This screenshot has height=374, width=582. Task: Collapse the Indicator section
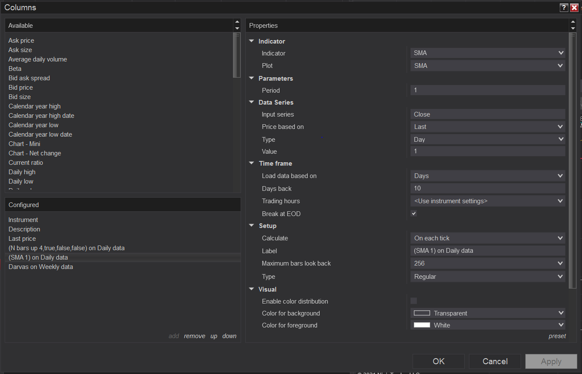pyautogui.click(x=252, y=41)
